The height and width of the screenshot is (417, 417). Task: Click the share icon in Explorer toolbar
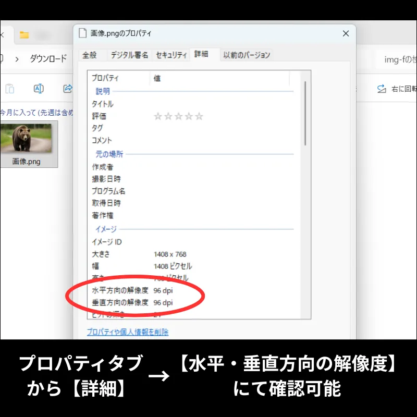coord(67,89)
